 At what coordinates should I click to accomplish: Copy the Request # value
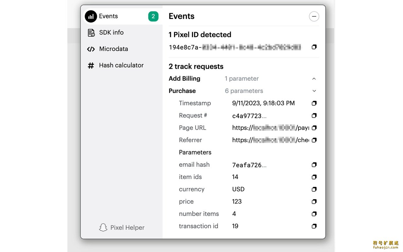click(314, 116)
